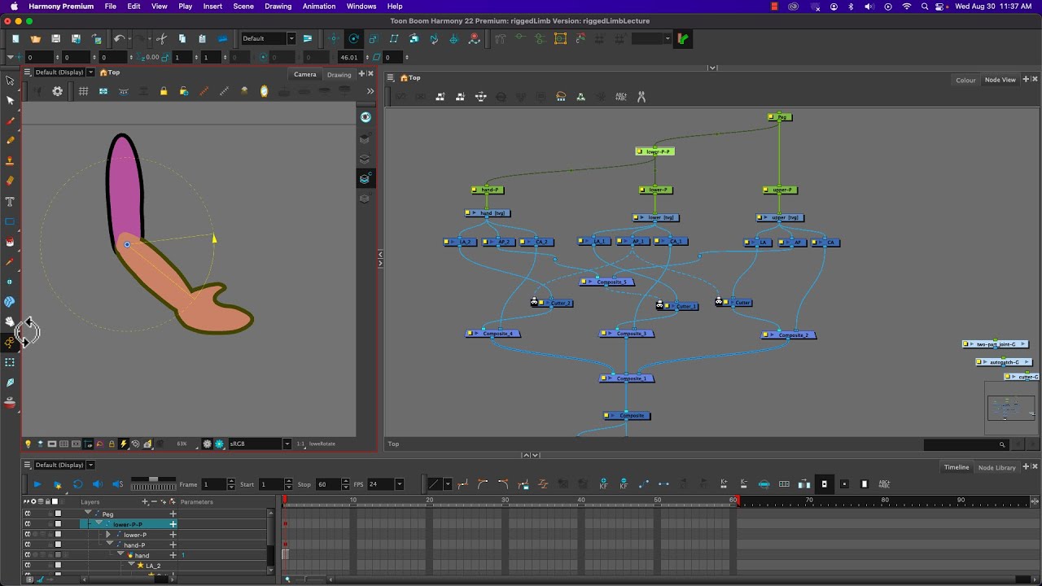This screenshot has height=586, width=1042.
Task: Select the Scale tool in the top toolbar
Action: click(374, 38)
